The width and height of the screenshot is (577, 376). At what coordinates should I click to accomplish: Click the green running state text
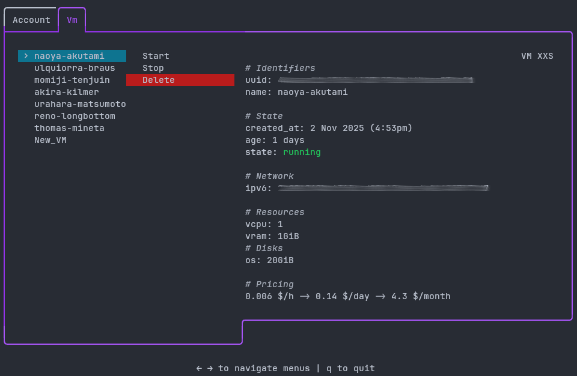click(302, 152)
